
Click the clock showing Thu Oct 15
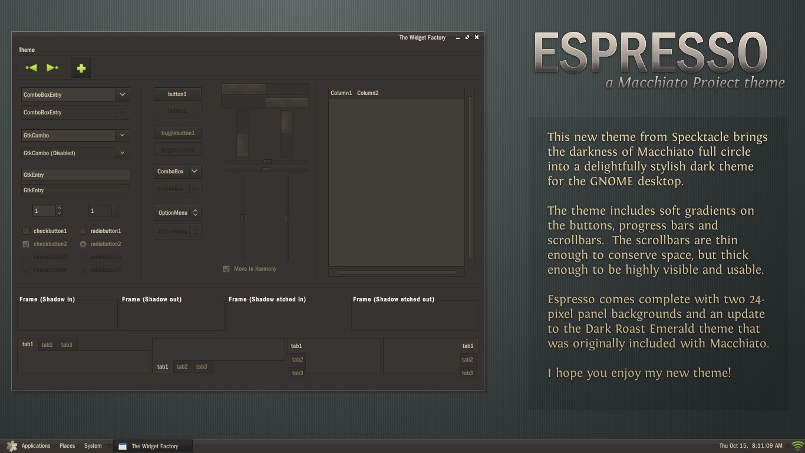click(751, 446)
